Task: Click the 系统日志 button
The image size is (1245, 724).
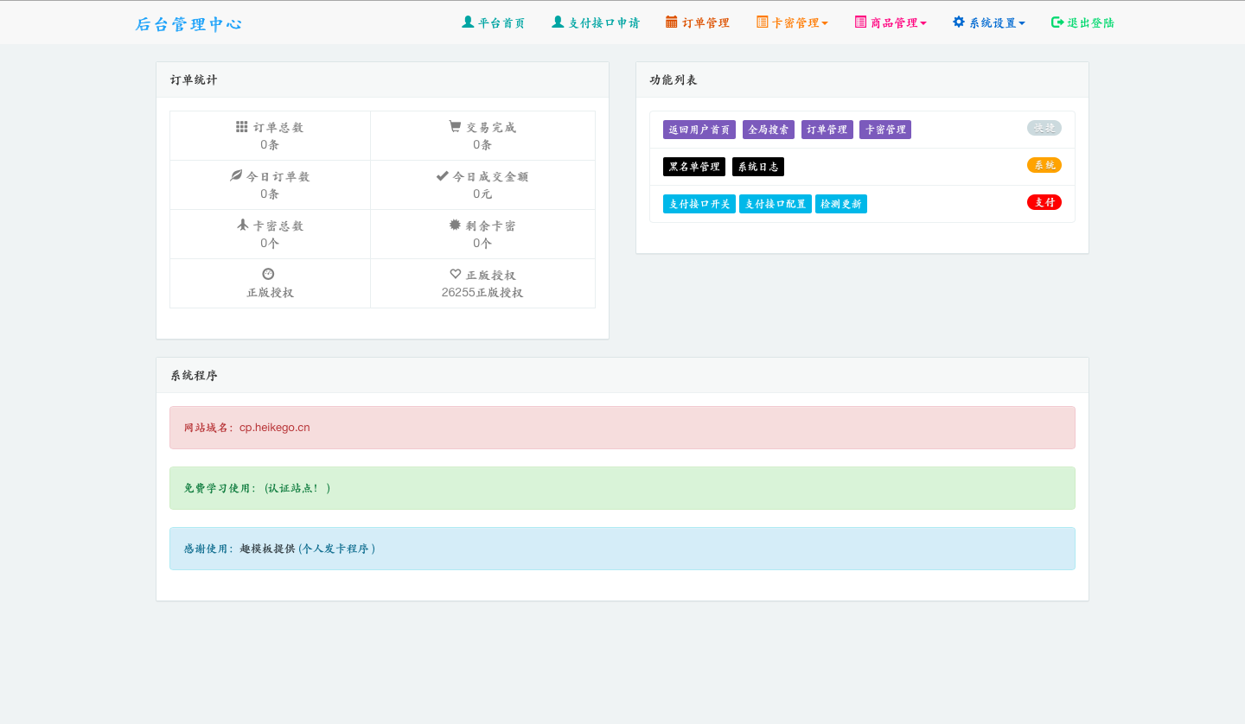Action: [x=758, y=167]
